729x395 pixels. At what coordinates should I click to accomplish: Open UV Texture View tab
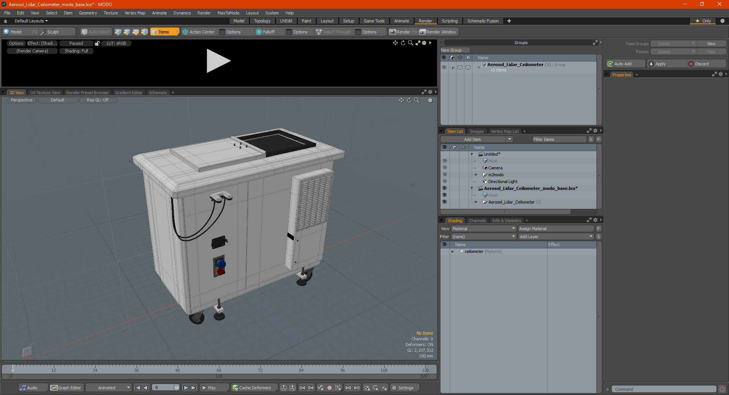point(45,93)
